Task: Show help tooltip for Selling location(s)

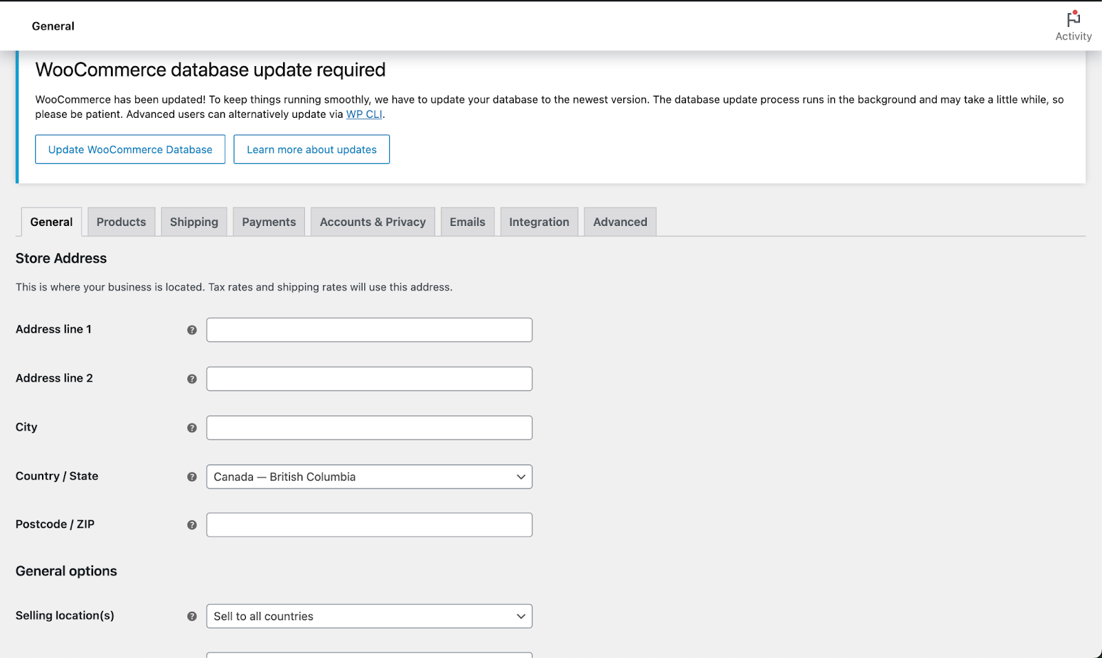Action: [x=192, y=617]
